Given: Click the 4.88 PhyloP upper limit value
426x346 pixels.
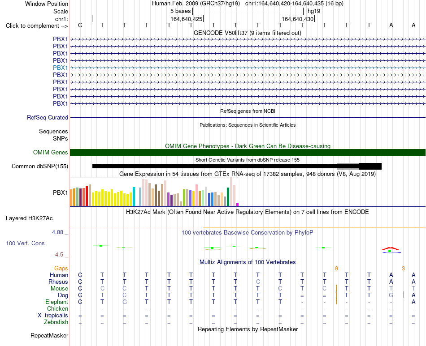Looking at the screenshot, I should (57, 232).
